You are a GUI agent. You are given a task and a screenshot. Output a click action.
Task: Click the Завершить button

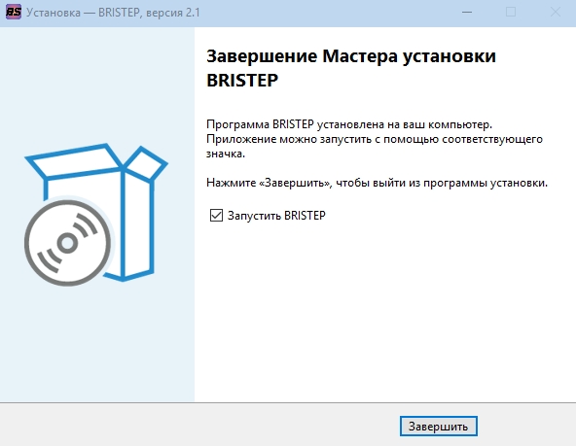(438, 427)
